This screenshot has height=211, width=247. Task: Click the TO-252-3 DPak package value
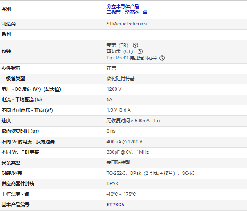[x=150, y=173]
